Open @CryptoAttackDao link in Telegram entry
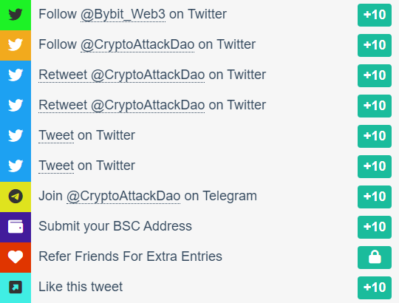Image resolution: width=399 pixels, height=303 pixels. [123, 197]
